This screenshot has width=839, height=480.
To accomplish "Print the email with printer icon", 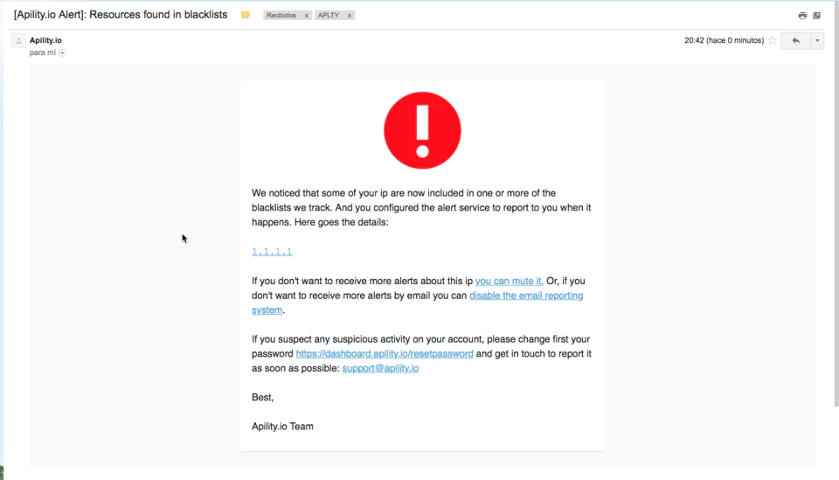I will [802, 16].
